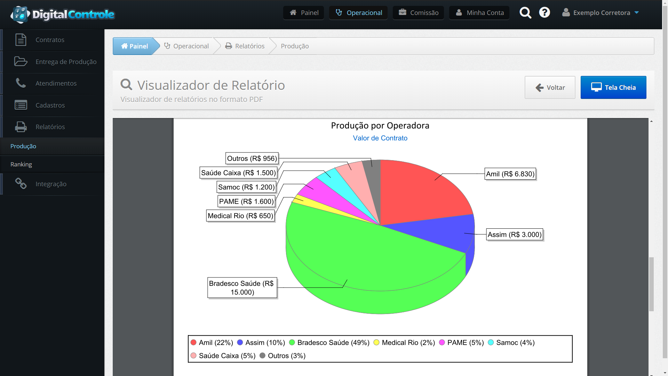Image resolution: width=668 pixels, height=376 pixels.
Task: Go to Painel in top navigation
Action: [x=304, y=13]
